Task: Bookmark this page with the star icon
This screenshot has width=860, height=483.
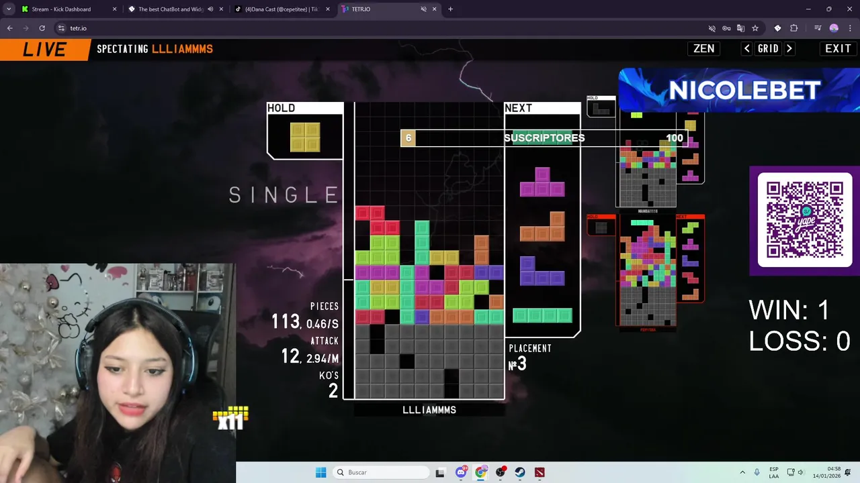Action: [x=755, y=28]
